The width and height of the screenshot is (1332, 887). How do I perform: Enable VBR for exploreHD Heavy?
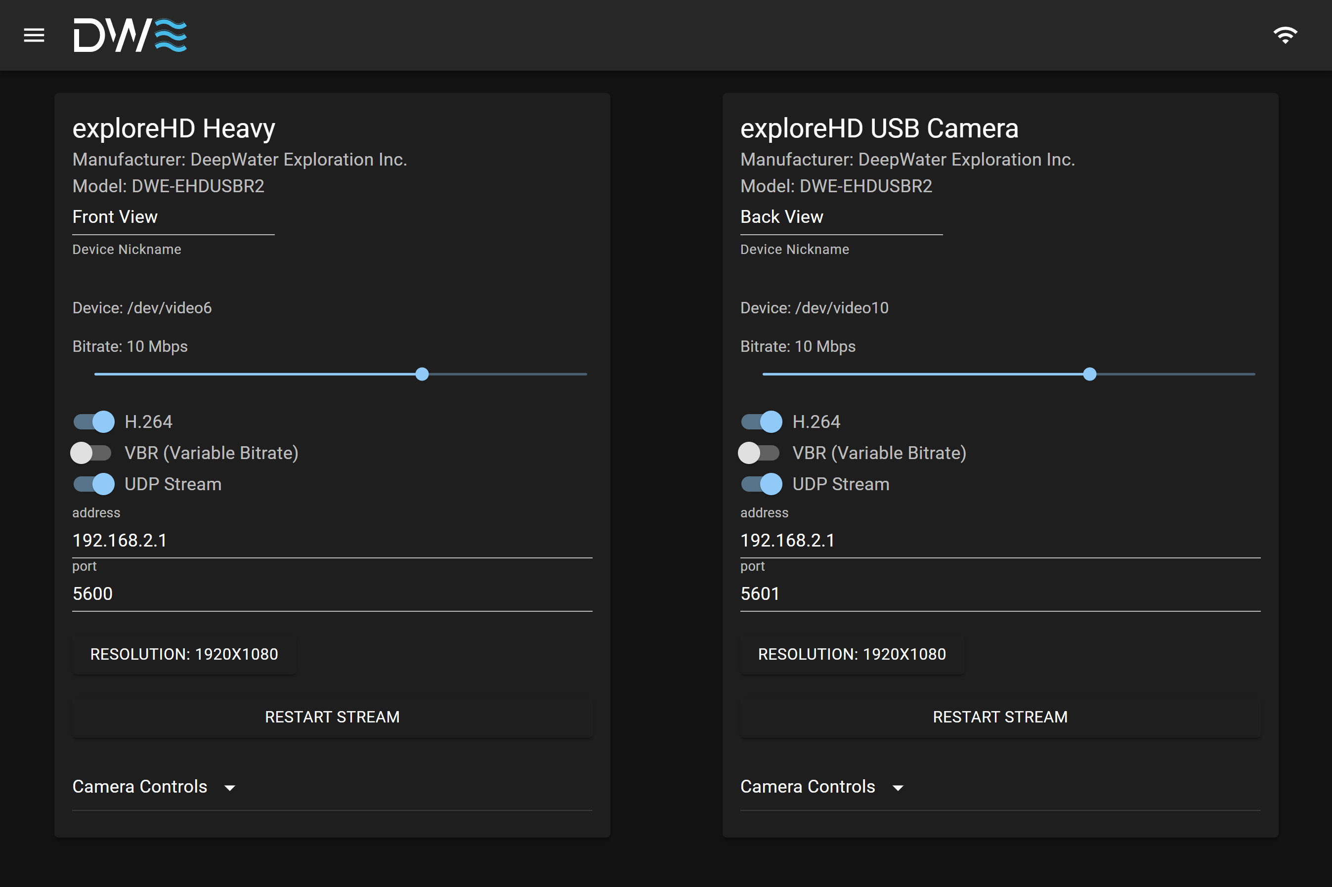click(x=91, y=453)
